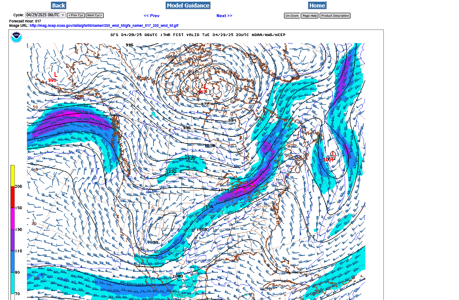Click the Un-Zoom button
Viewport: 459px width, 300px height.
[x=292, y=15]
